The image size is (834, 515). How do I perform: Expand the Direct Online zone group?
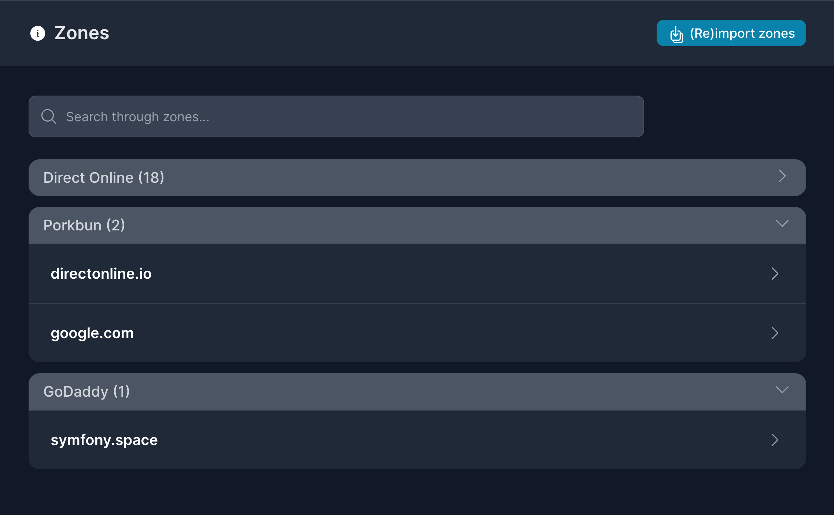417,177
